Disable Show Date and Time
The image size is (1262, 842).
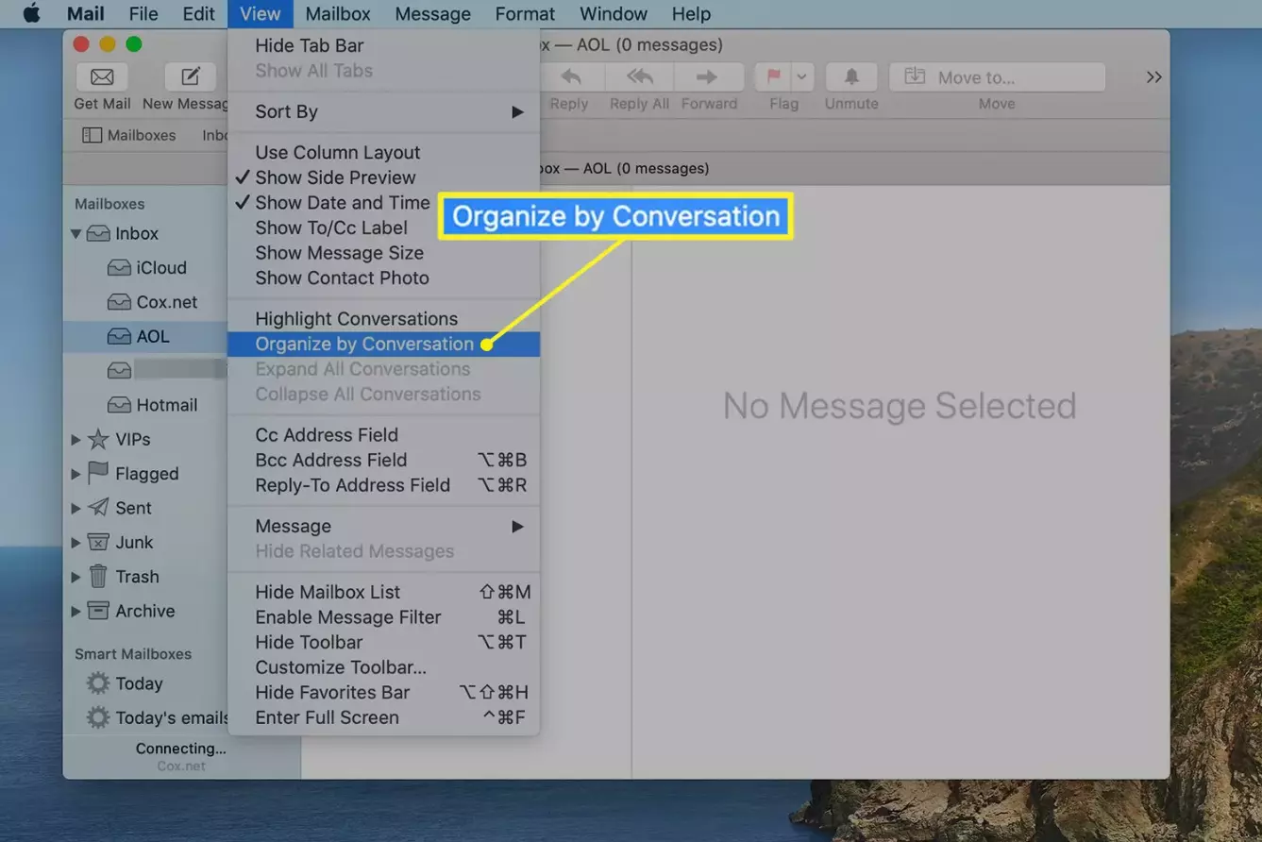pyautogui.click(x=342, y=202)
